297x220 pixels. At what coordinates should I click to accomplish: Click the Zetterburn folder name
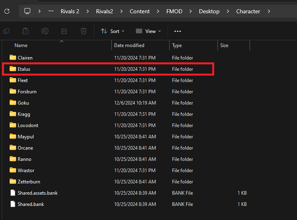pyautogui.click(x=29, y=182)
